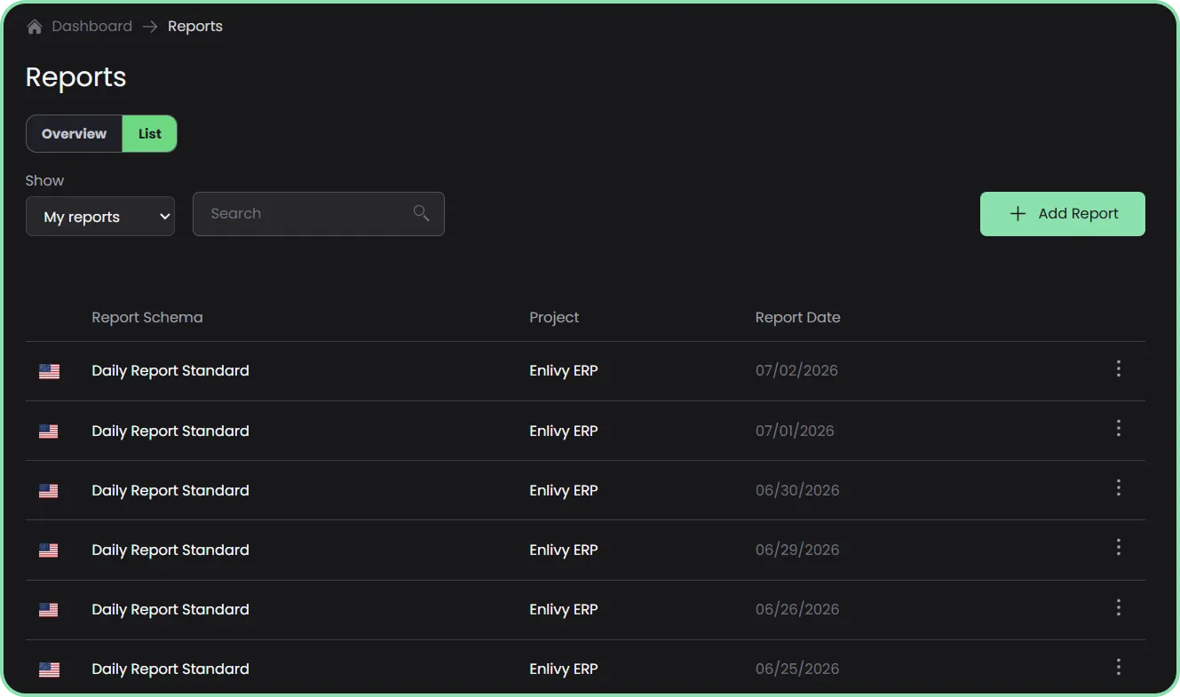Click Enlivy ERP on the 06/26/2026 row
Image resolution: width=1180 pixels, height=697 pixels.
pyautogui.click(x=564, y=609)
